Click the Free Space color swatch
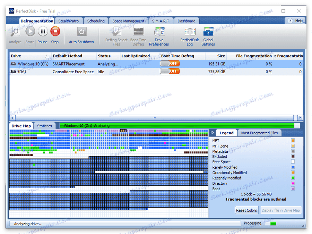 [x=293, y=162]
